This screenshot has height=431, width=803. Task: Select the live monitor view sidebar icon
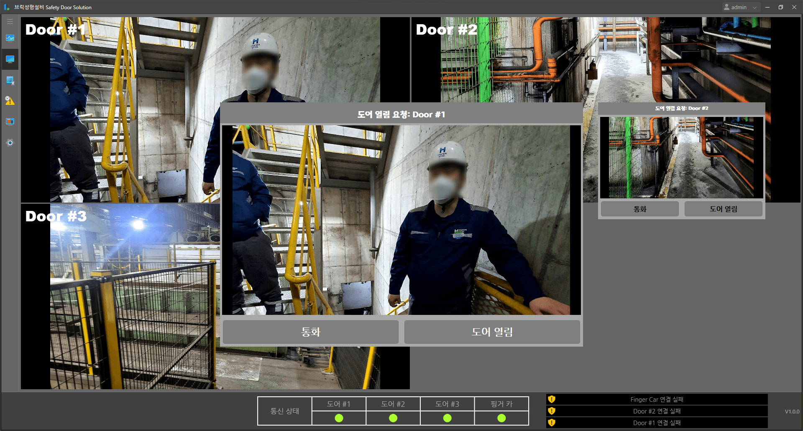point(10,59)
